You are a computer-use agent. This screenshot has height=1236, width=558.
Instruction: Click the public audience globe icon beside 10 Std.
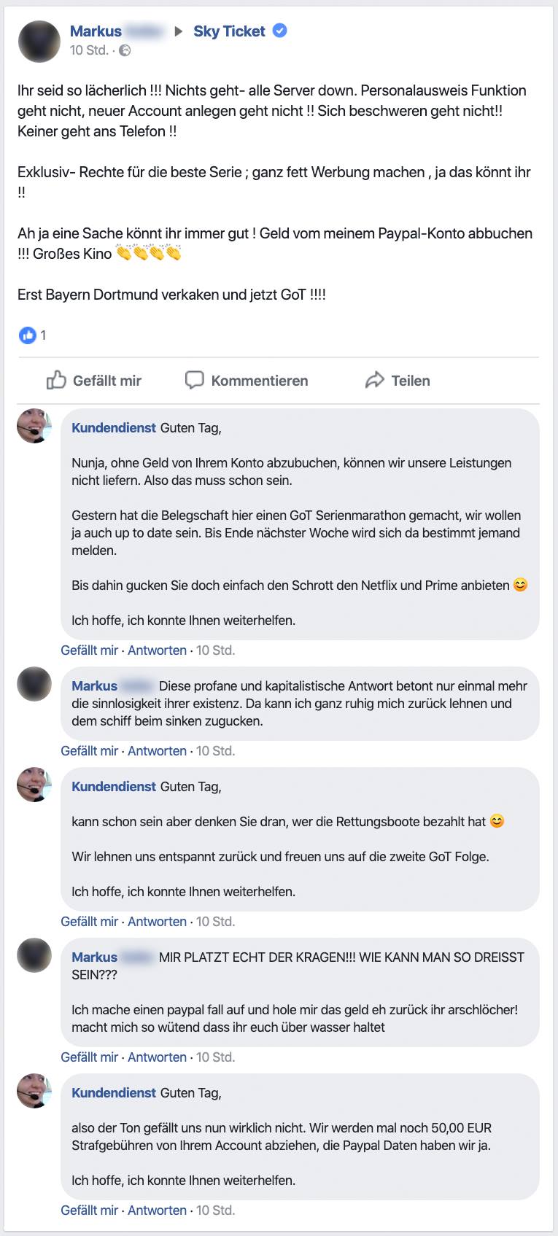(x=125, y=50)
